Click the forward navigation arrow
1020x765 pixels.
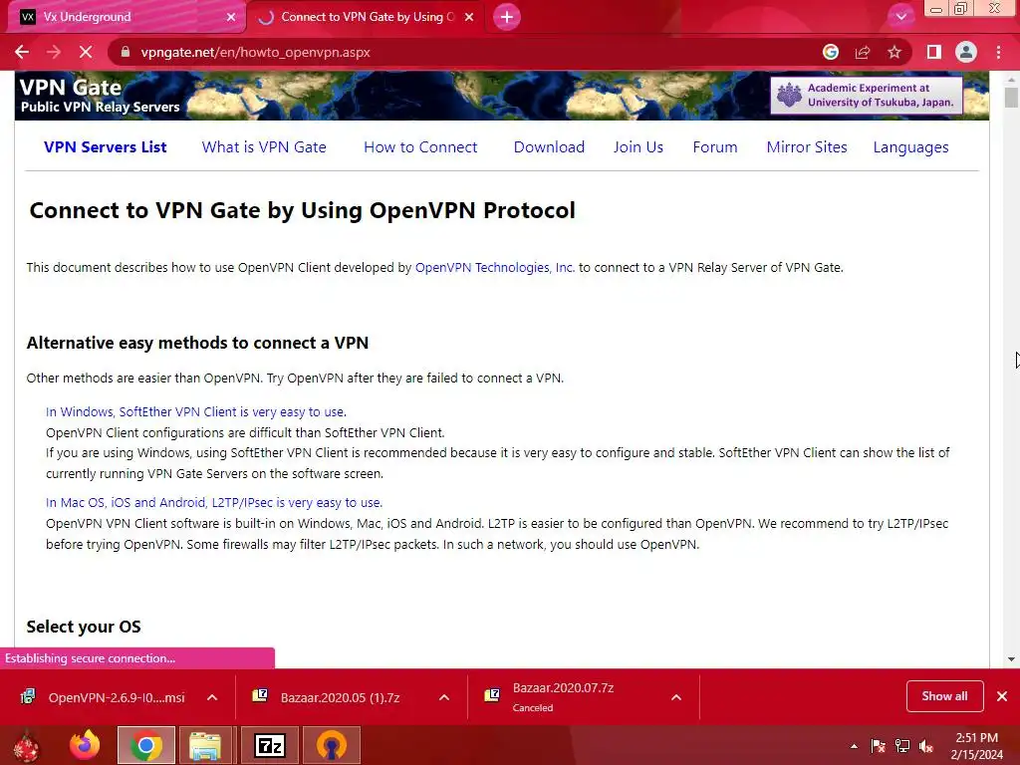pos(54,52)
